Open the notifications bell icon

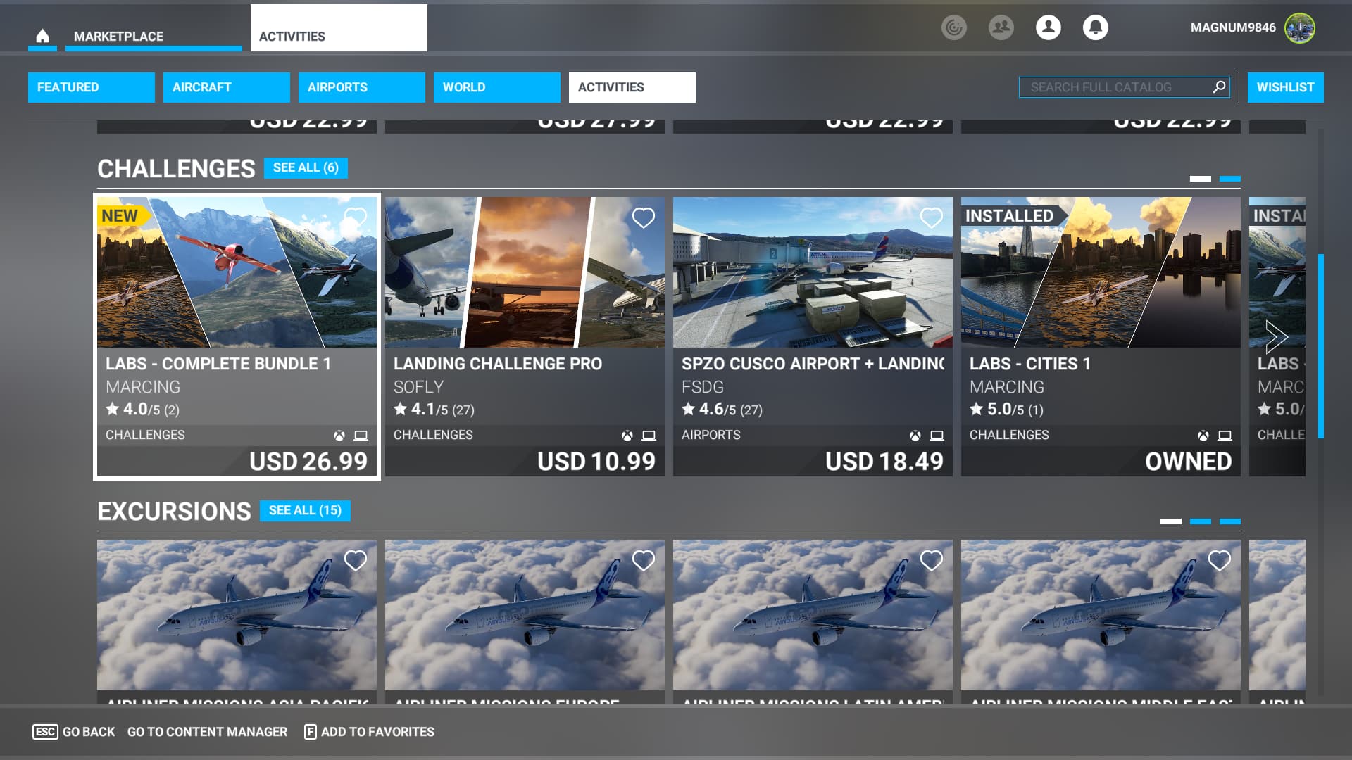1095,27
